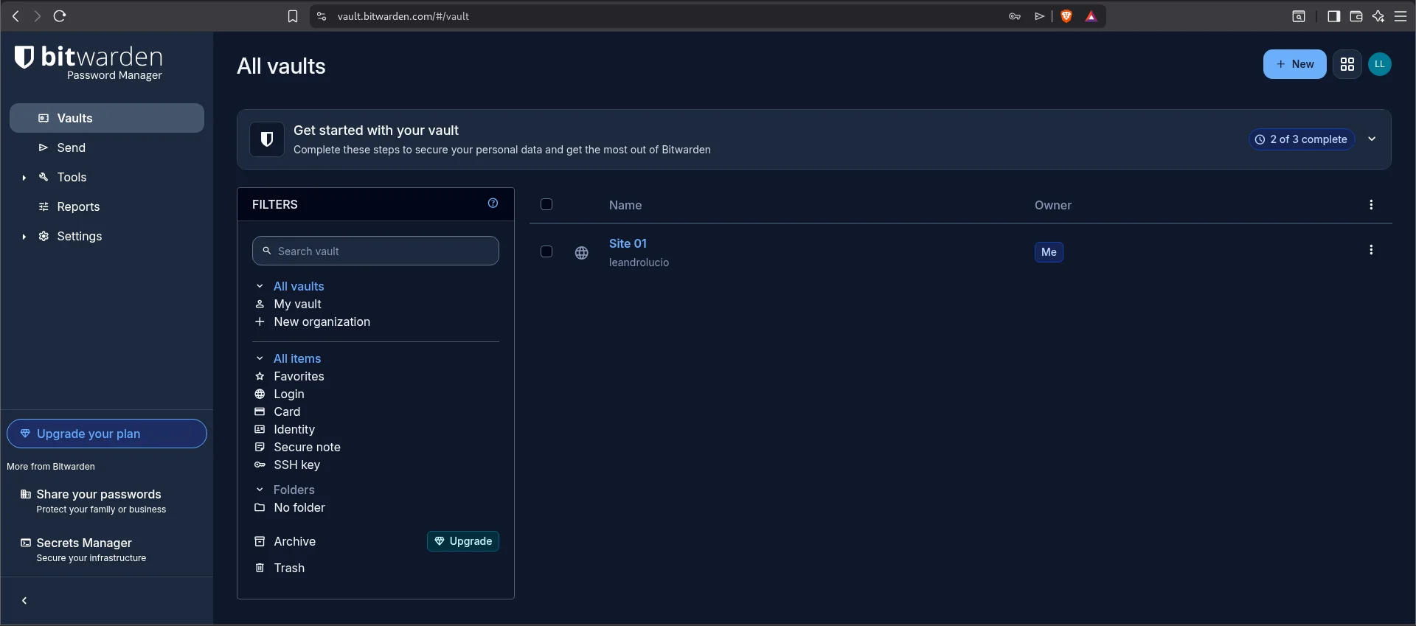Open the Trash filter
This screenshot has height=626, width=1416.
coord(288,568)
